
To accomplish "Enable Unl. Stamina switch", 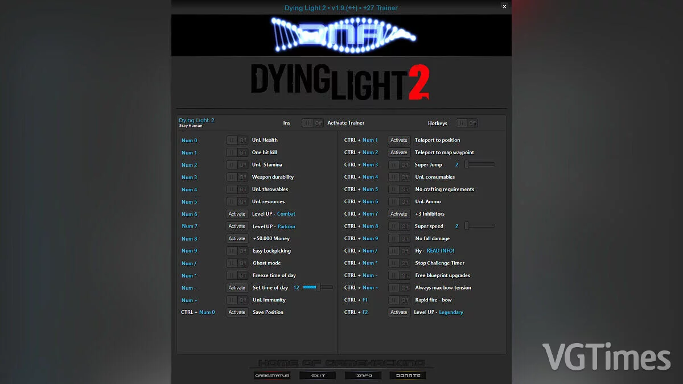I will [237, 164].
